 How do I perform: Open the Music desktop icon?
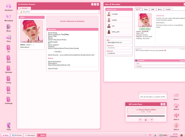click(x=9, y=28)
